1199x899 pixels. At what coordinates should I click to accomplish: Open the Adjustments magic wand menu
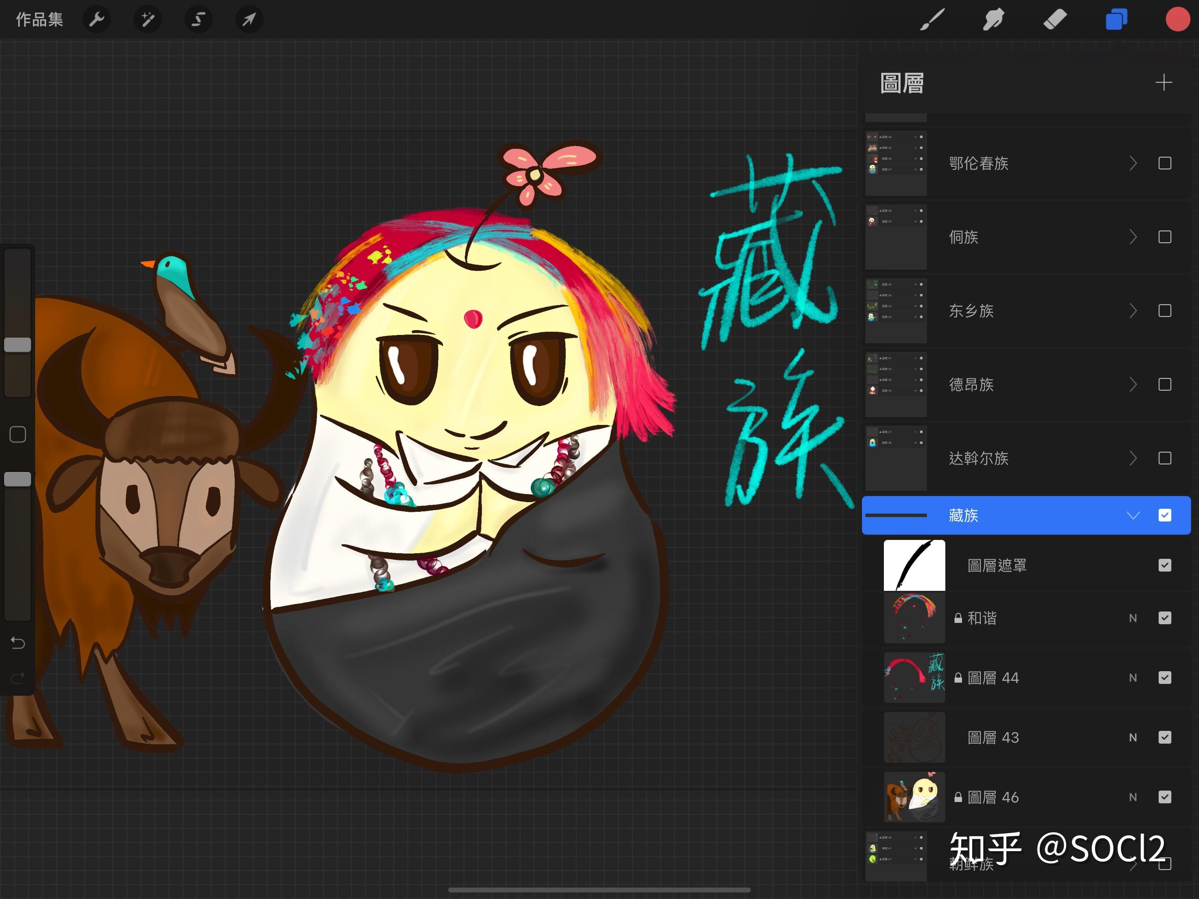point(147,20)
